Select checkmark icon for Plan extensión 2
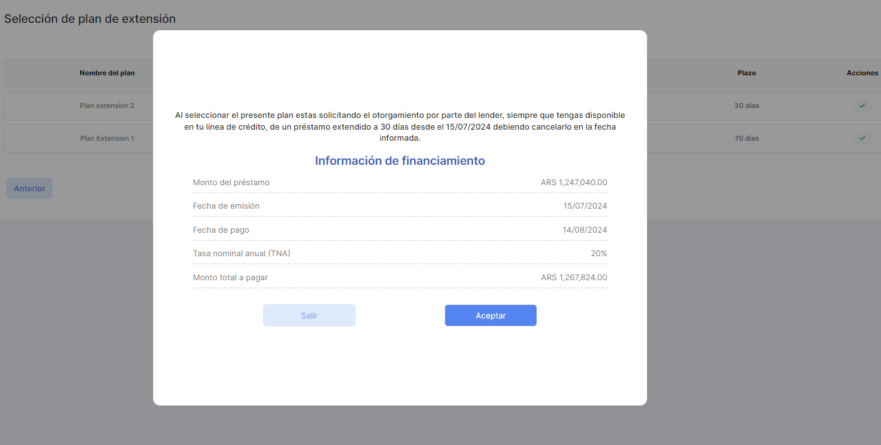 coord(862,106)
